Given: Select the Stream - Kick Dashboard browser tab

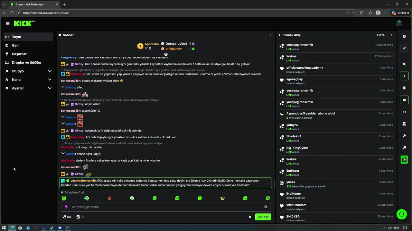Looking at the screenshot, I should click(x=34, y=4).
